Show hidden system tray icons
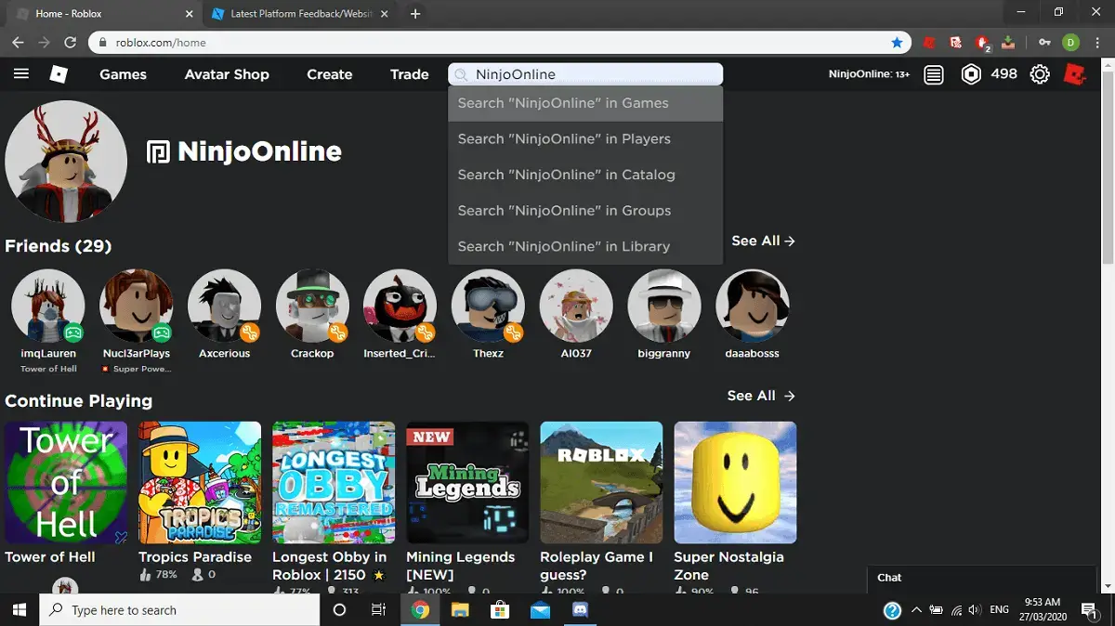Viewport: 1115px width, 626px height. 916,610
